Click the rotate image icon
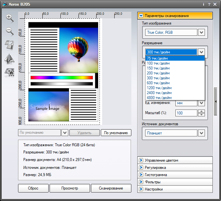The height and width of the screenshot is (201, 221). (9, 45)
